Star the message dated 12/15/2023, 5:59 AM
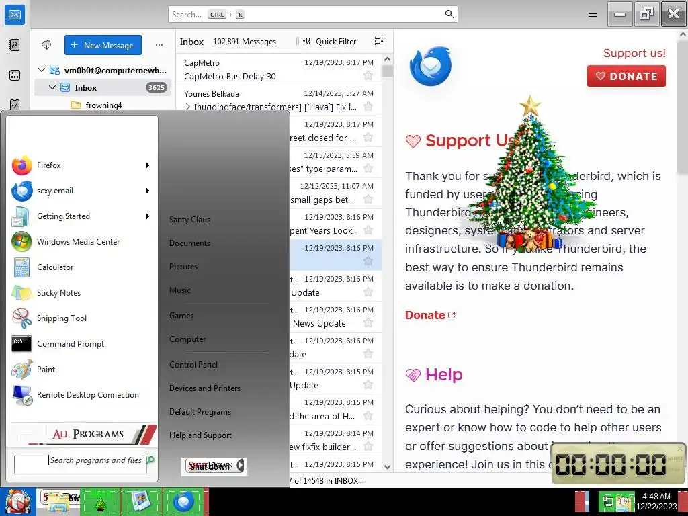688x516 pixels. coord(368,169)
